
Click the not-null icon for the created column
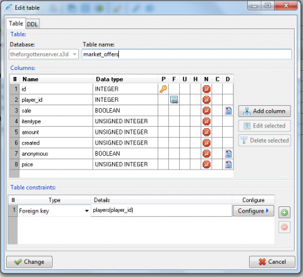206,143
